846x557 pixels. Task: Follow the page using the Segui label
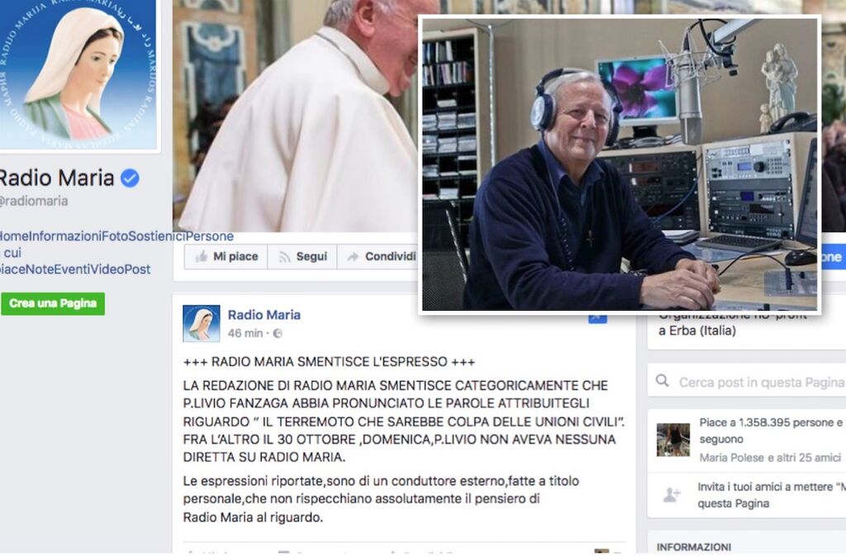click(x=311, y=256)
